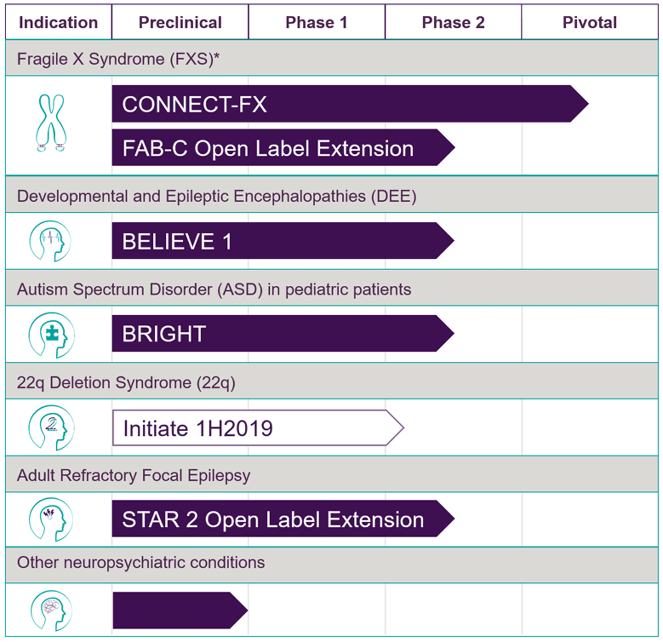
Task: Select the DEE head with brainwave icon
Action: (x=50, y=241)
